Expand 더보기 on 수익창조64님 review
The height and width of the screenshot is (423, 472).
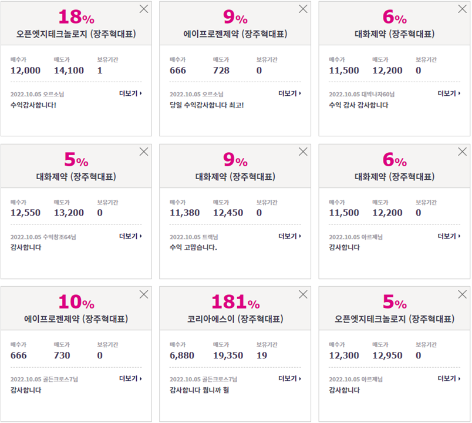click(x=130, y=236)
